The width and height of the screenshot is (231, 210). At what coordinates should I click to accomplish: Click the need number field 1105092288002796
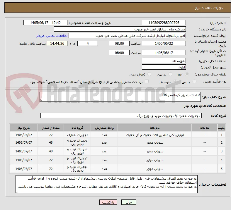(164, 23)
